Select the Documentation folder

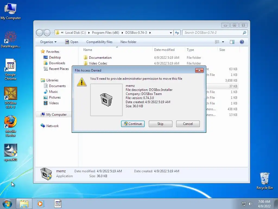[97, 58]
